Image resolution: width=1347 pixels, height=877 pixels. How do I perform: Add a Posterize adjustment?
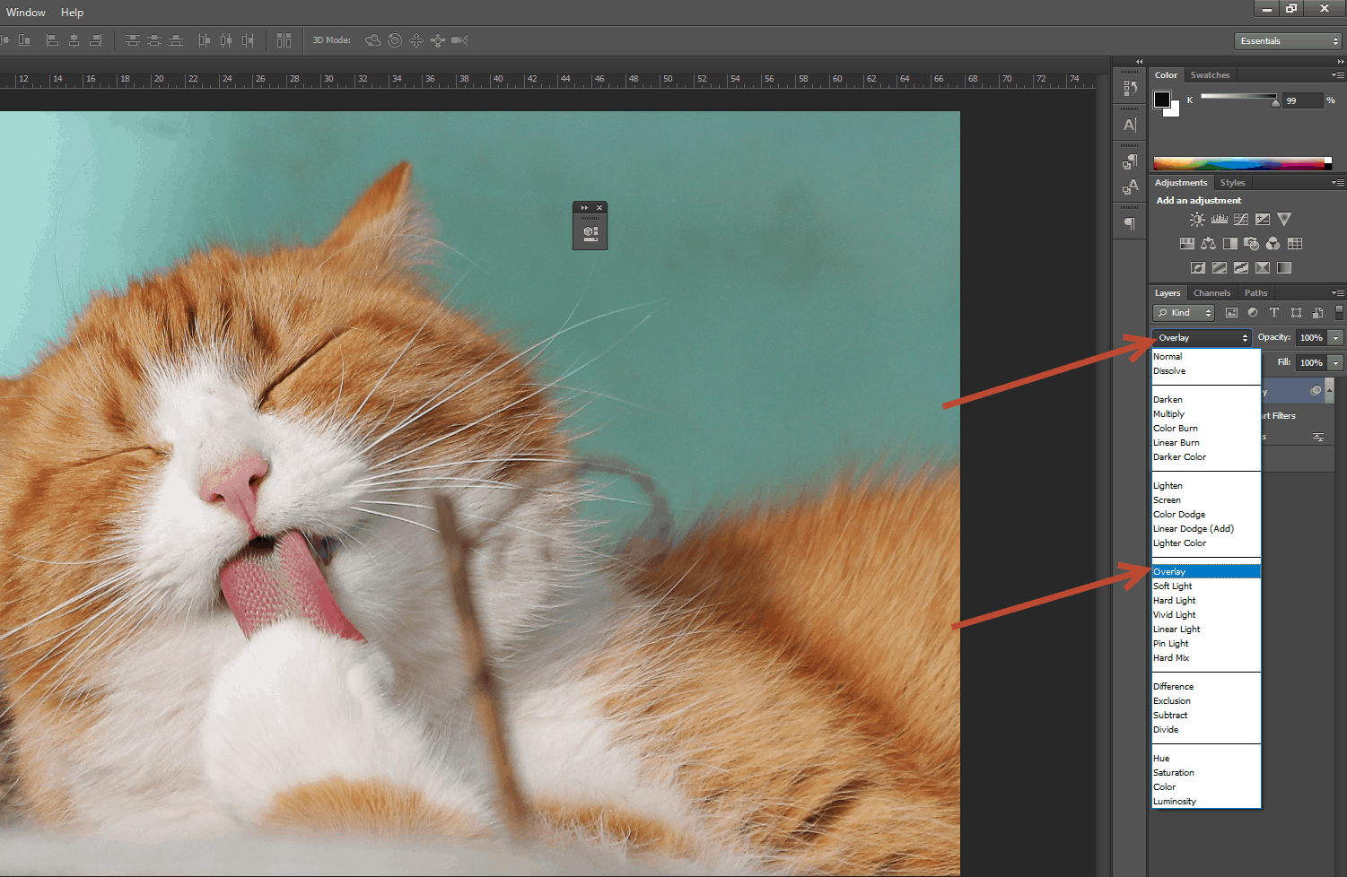coord(1219,267)
